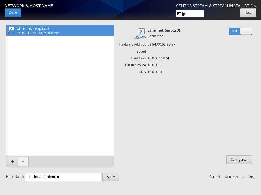261x195 pixels.
Task: Apply the host name change
Action: (x=111, y=177)
